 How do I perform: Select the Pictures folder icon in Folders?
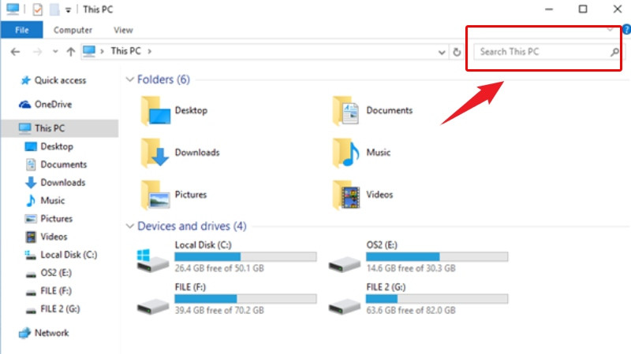click(x=155, y=195)
